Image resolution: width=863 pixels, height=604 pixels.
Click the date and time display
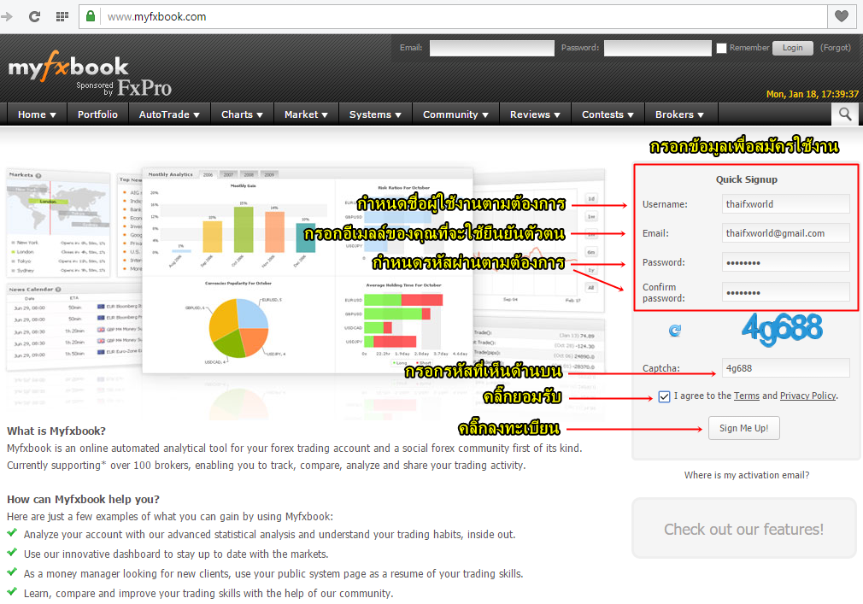813,94
